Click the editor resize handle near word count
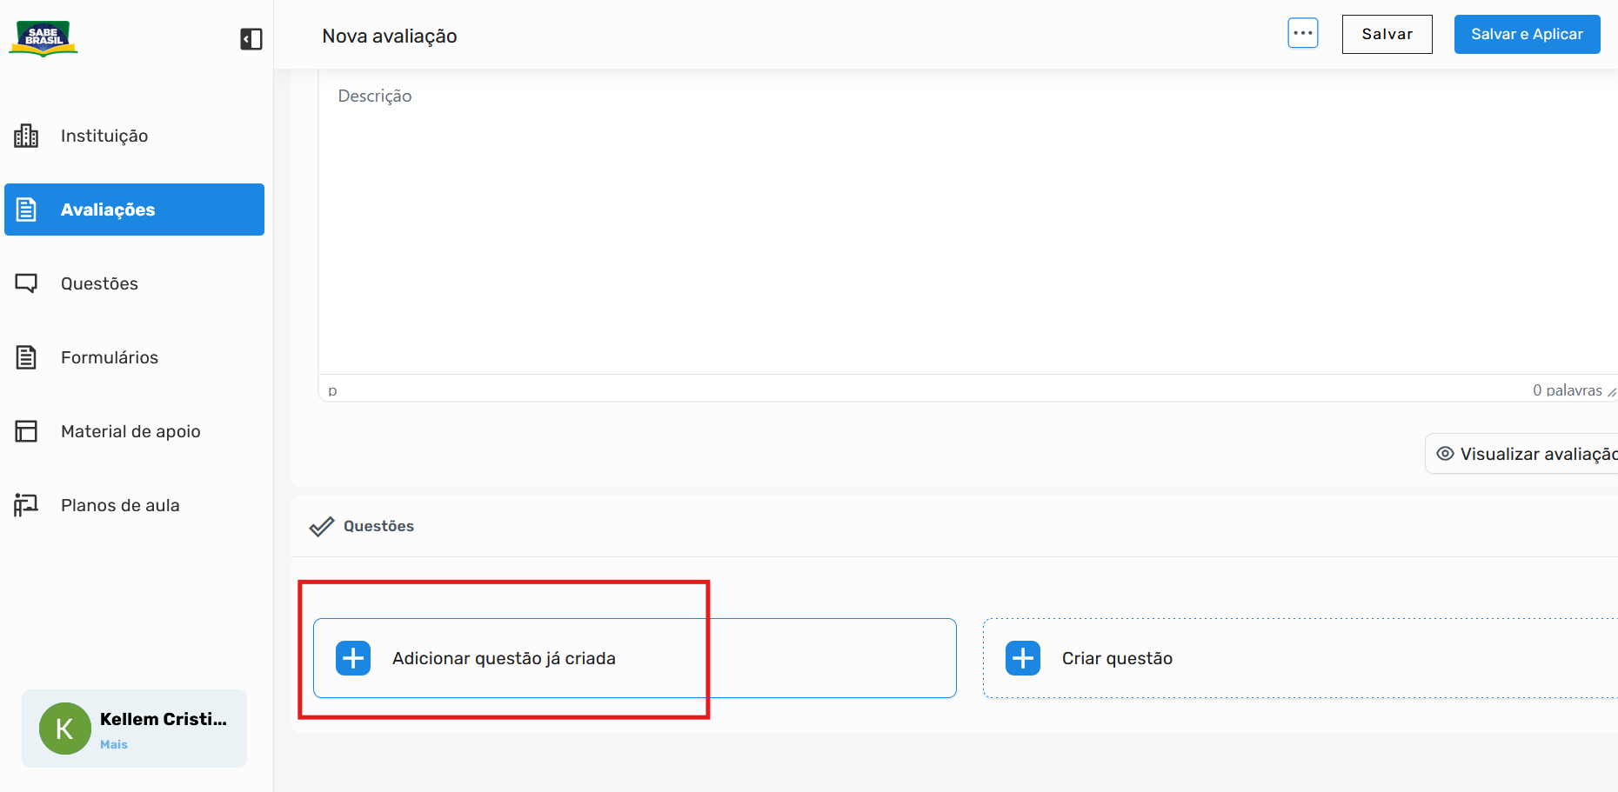Screen dimensions: 1618x792 [1611, 392]
